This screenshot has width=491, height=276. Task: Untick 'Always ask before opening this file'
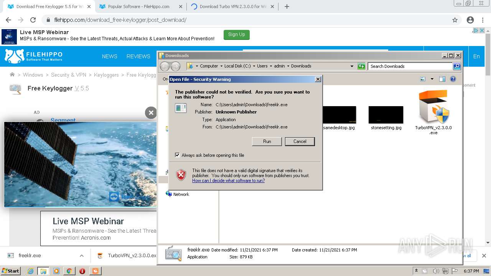[x=177, y=155]
